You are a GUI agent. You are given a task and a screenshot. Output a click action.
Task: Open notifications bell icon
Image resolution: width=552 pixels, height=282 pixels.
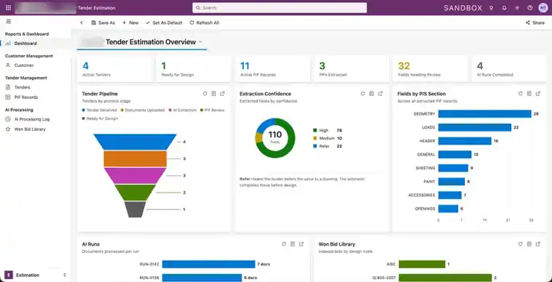(504, 8)
